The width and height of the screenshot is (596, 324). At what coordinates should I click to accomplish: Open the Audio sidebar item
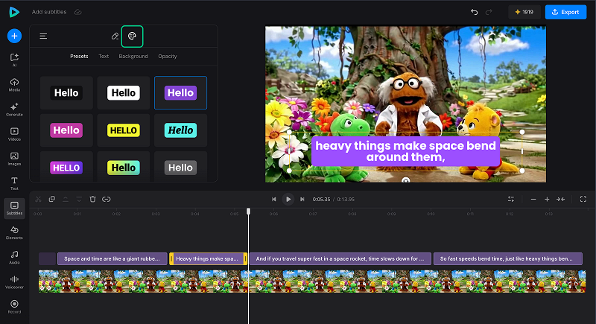coord(14,258)
